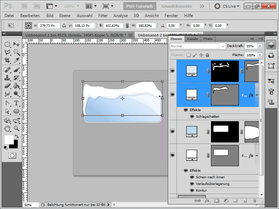Screen dimensions: 279x209
Task: Select the Move tool
Action: pyautogui.click(x=16, y=44)
